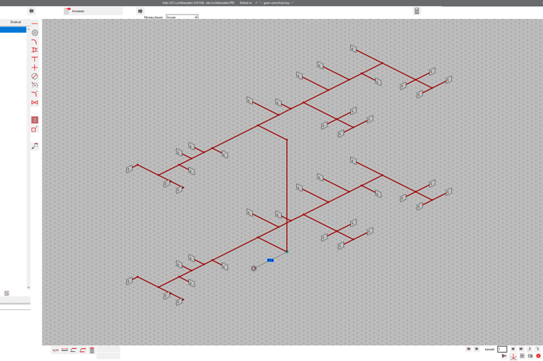Image resolution: width=543 pixels, height=361 pixels.
Task: Open the Niveau keuze dropdown
Action: (182, 17)
